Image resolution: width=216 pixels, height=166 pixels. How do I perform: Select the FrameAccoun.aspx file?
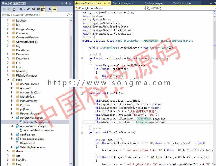(32, 139)
